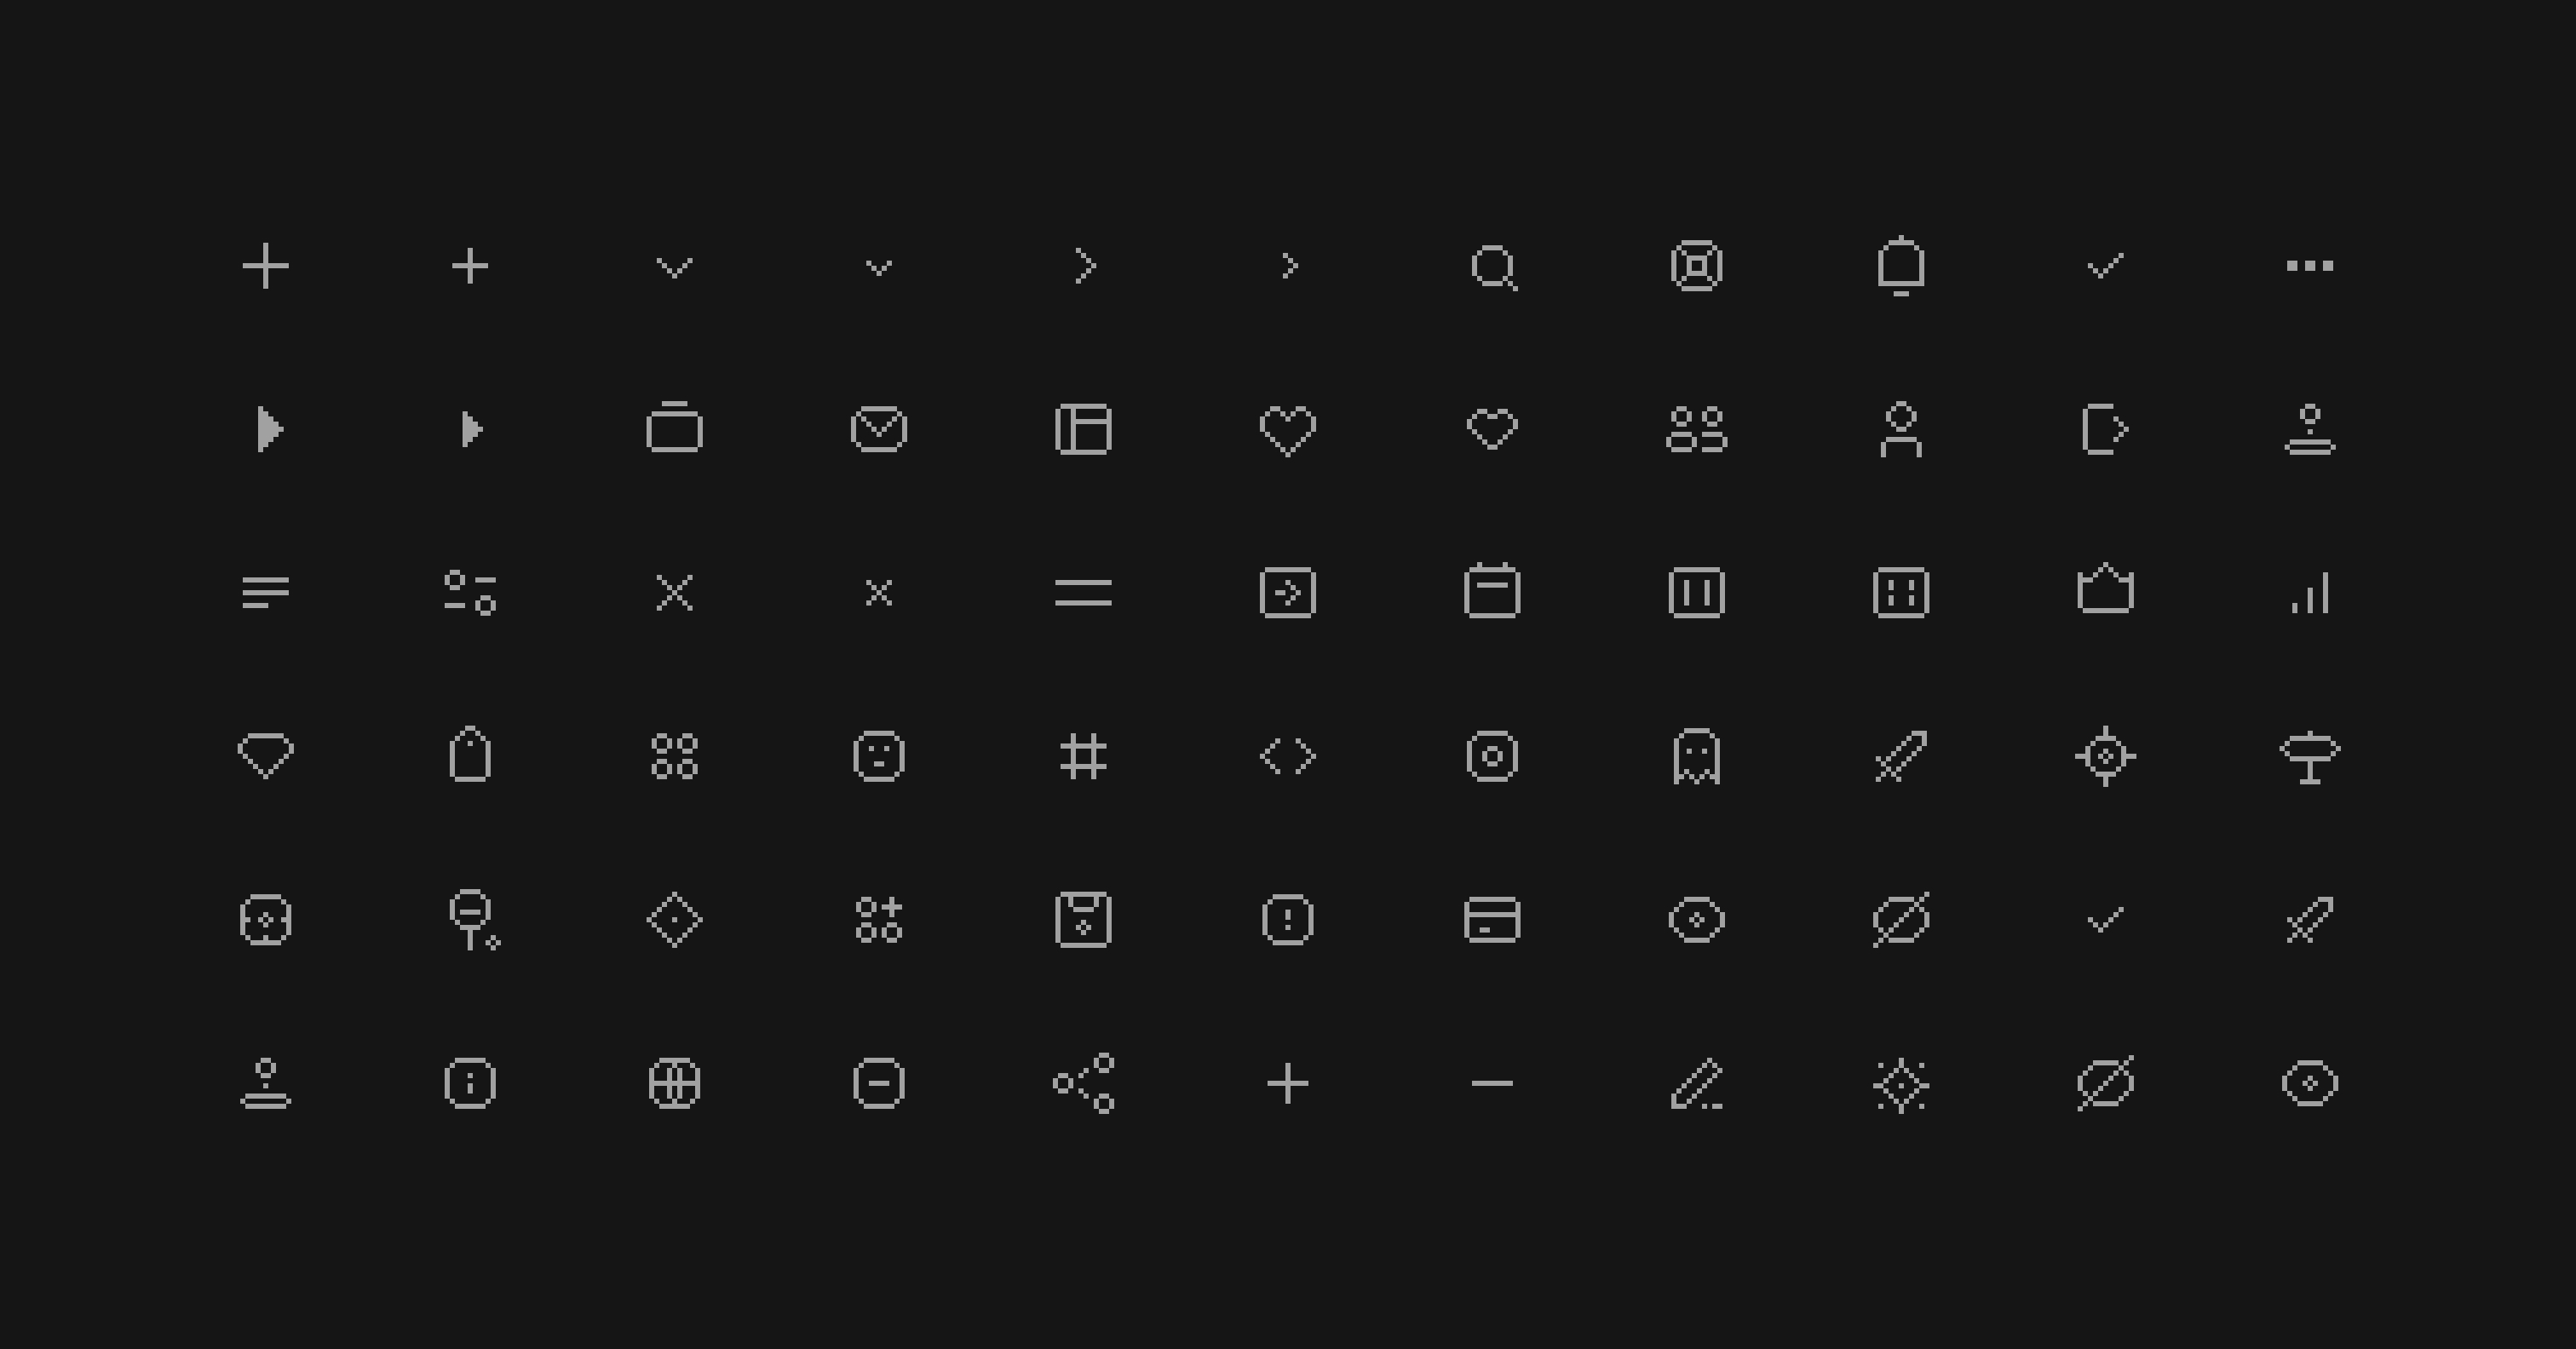Viewport: 2576px width, 1349px height.
Task: Click the envelope mail icon
Action: pyautogui.click(x=879, y=430)
